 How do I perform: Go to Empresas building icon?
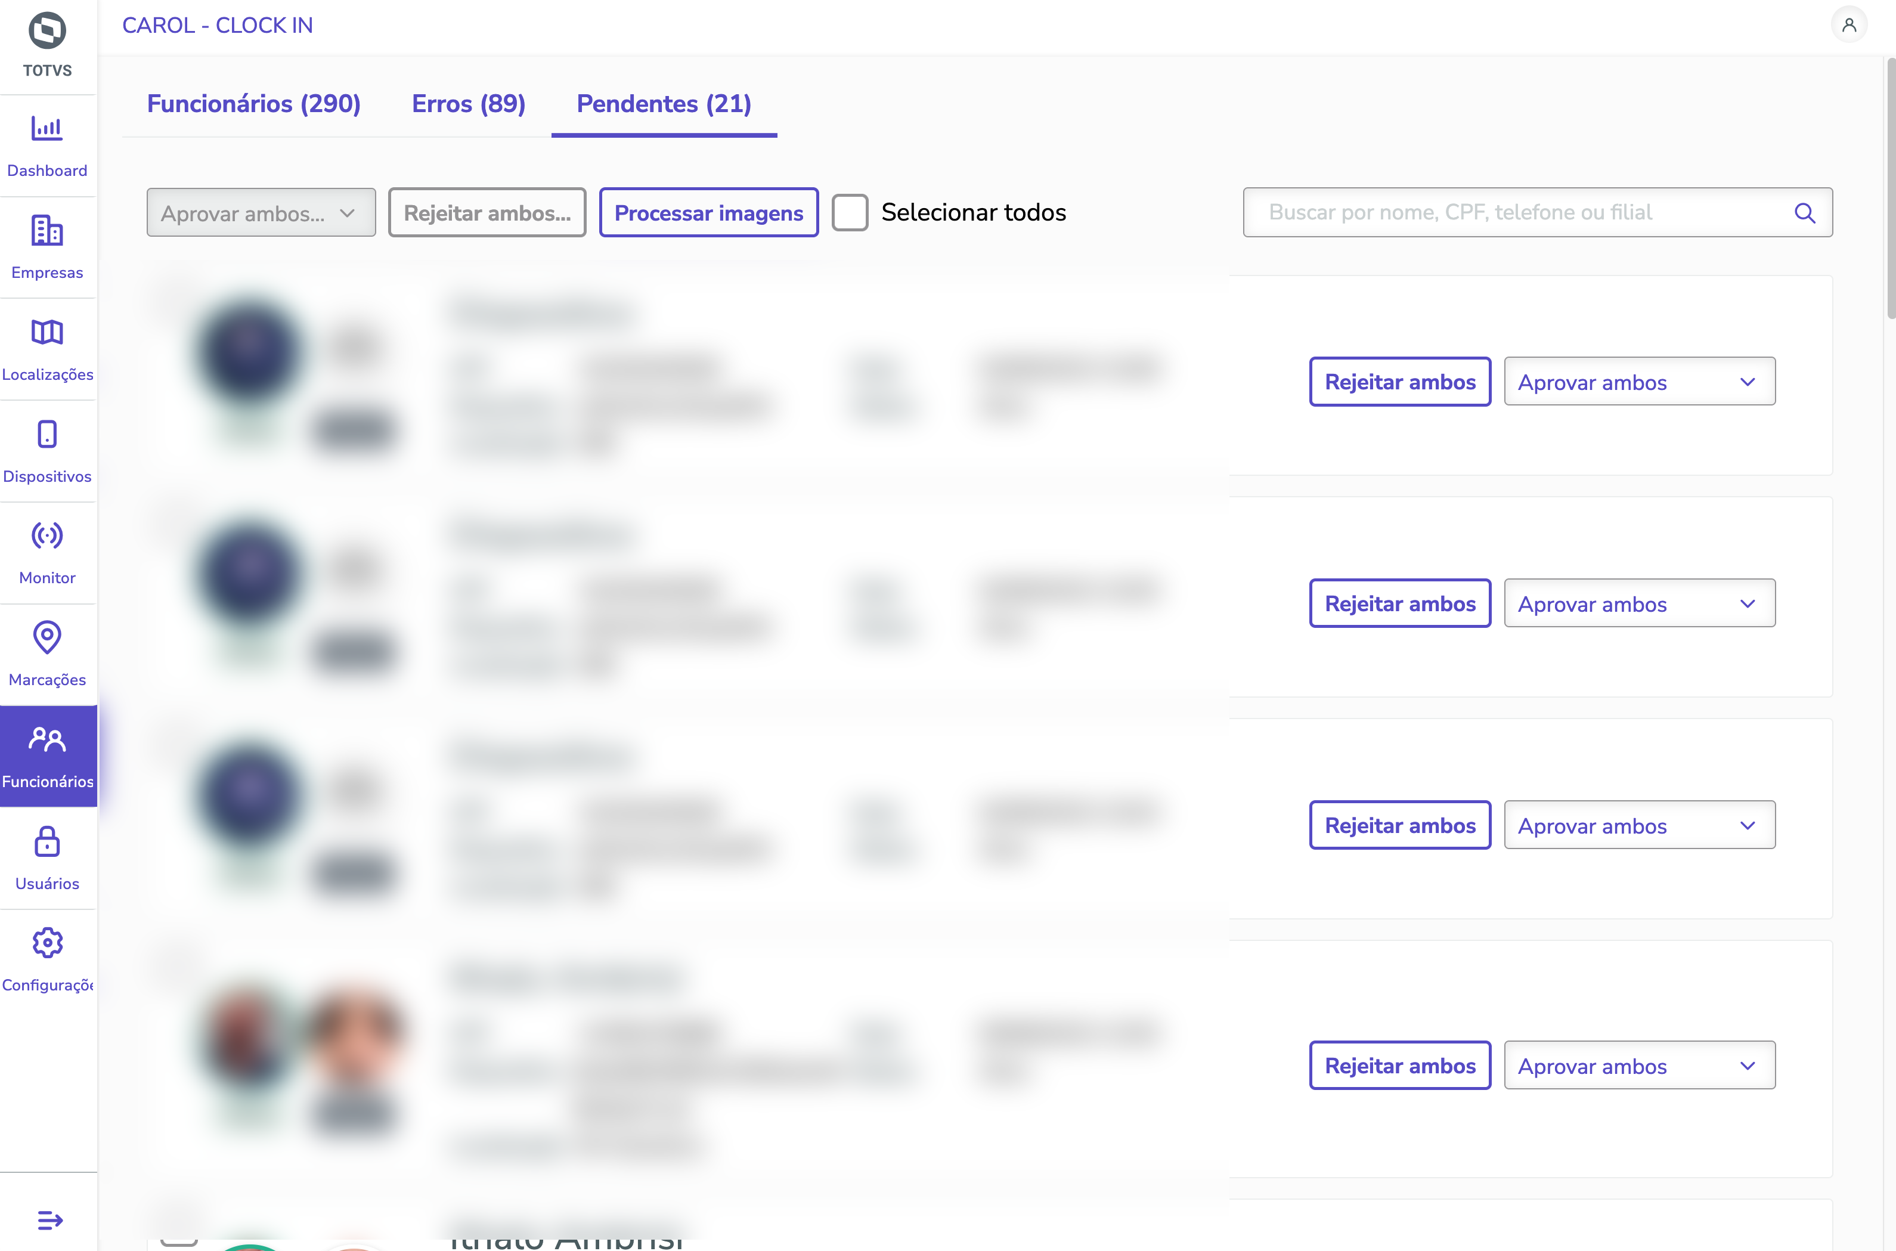tap(47, 231)
